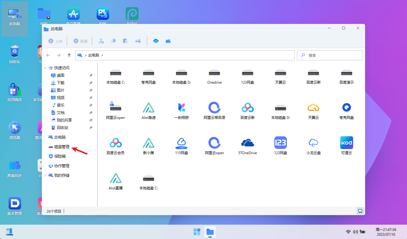Click the cut scissors icon in toolbar
The width and height of the screenshot is (407, 239).
[x=101, y=41]
